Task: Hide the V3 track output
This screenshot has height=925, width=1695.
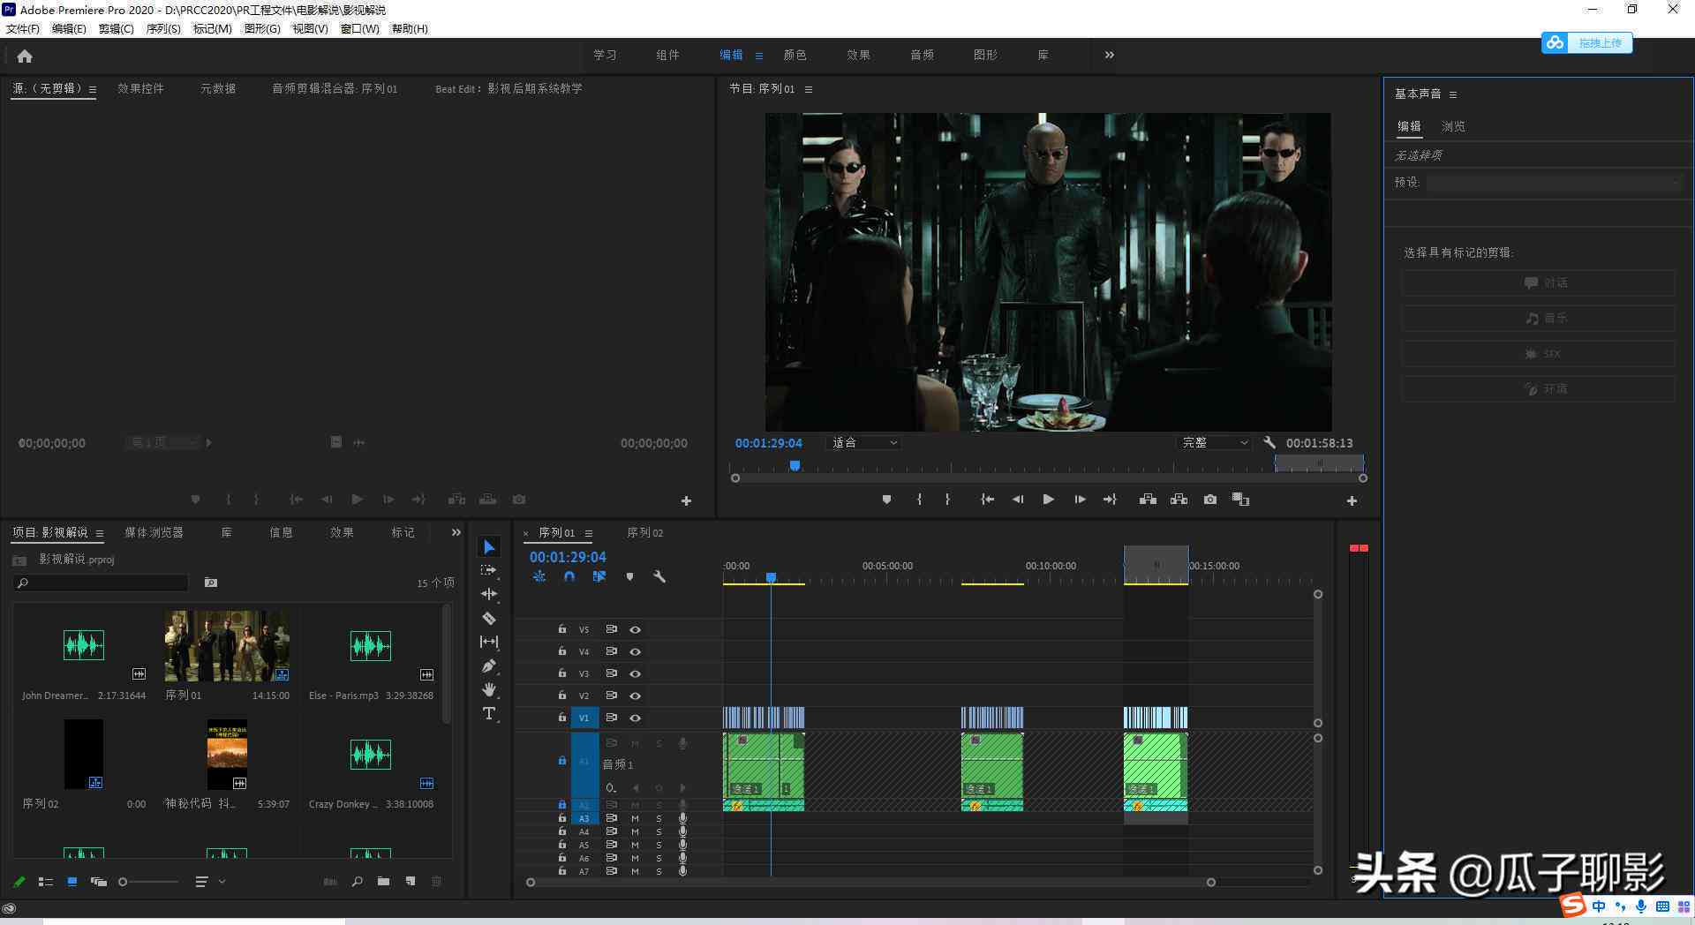Action: point(635,673)
